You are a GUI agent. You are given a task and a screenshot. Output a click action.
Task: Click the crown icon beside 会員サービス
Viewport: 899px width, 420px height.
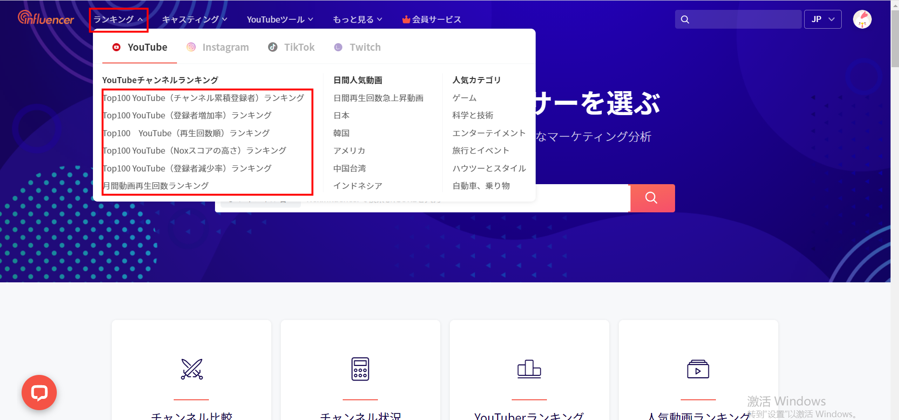pos(406,19)
